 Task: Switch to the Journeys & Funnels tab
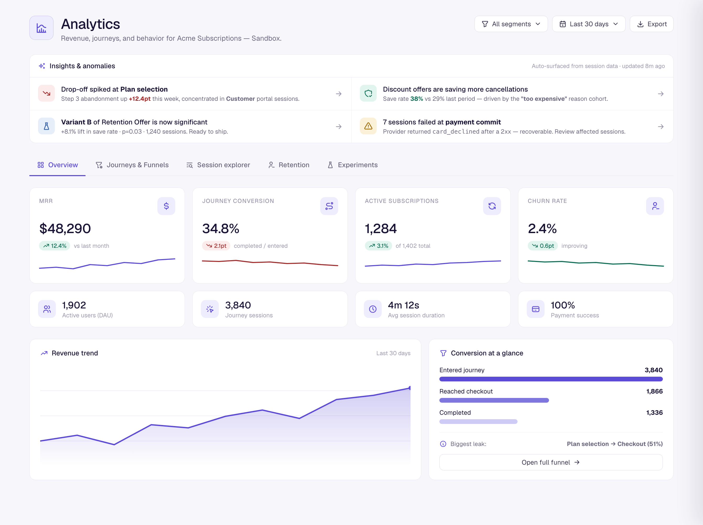click(x=132, y=165)
